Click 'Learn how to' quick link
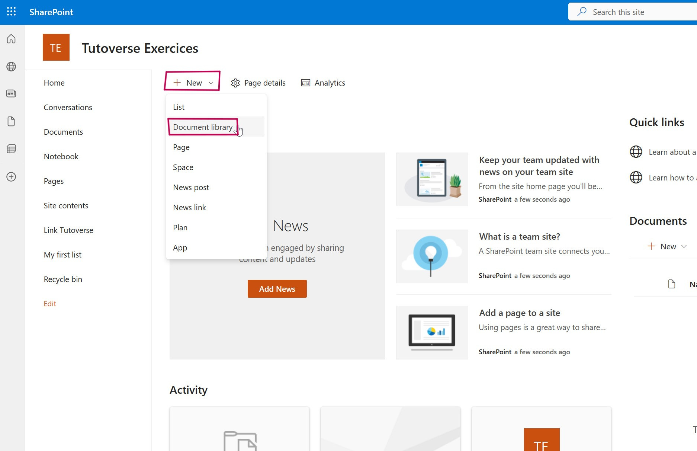Screen dimensions: 697x451 click(673, 177)
